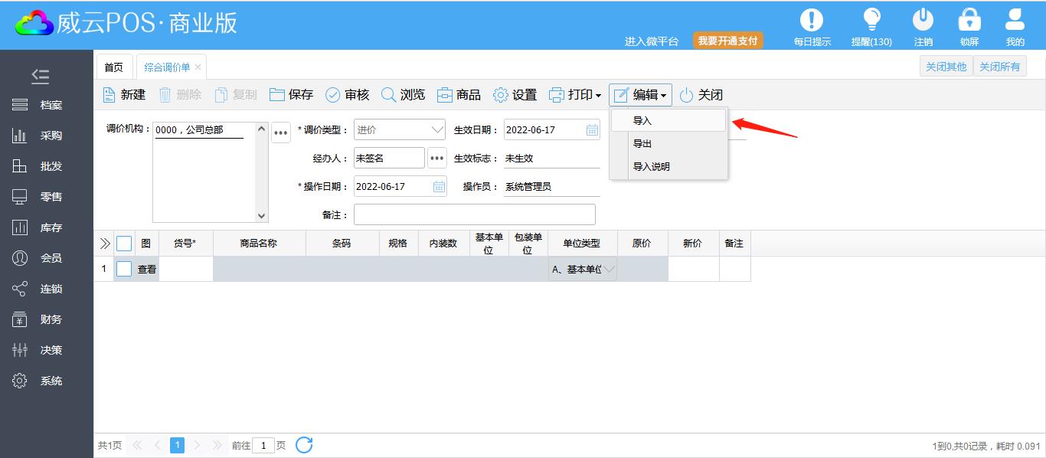Viewport: 1046px width, 458px height.
Task: Click the refresh icon in pagination bar
Action: (304, 445)
